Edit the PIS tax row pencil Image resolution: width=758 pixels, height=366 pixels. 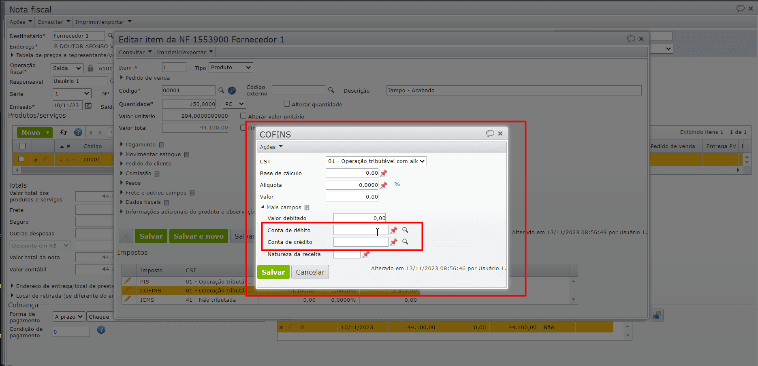coord(128,281)
